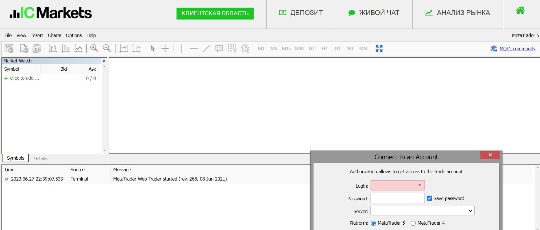Select MetaTrader 5 platform radio button
The height and width of the screenshot is (230, 540).
click(373, 223)
